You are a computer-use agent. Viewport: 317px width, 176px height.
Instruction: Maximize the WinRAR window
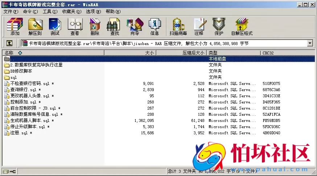306,4
